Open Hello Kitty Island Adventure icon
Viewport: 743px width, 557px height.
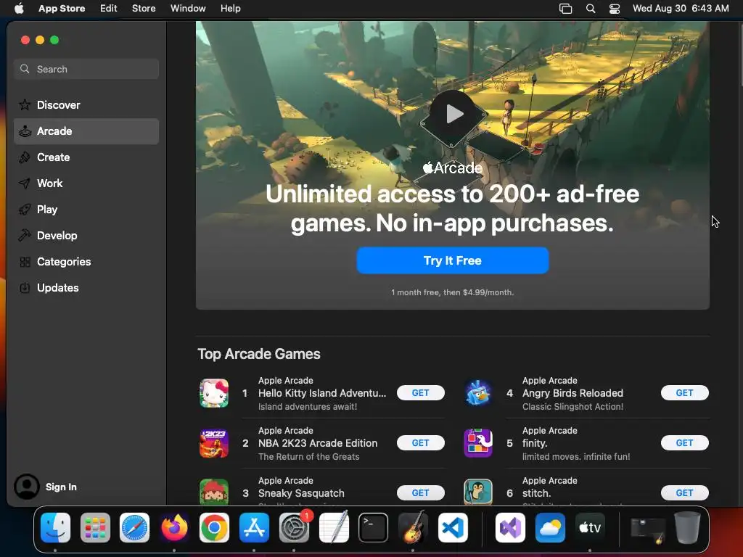pyautogui.click(x=214, y=393)
